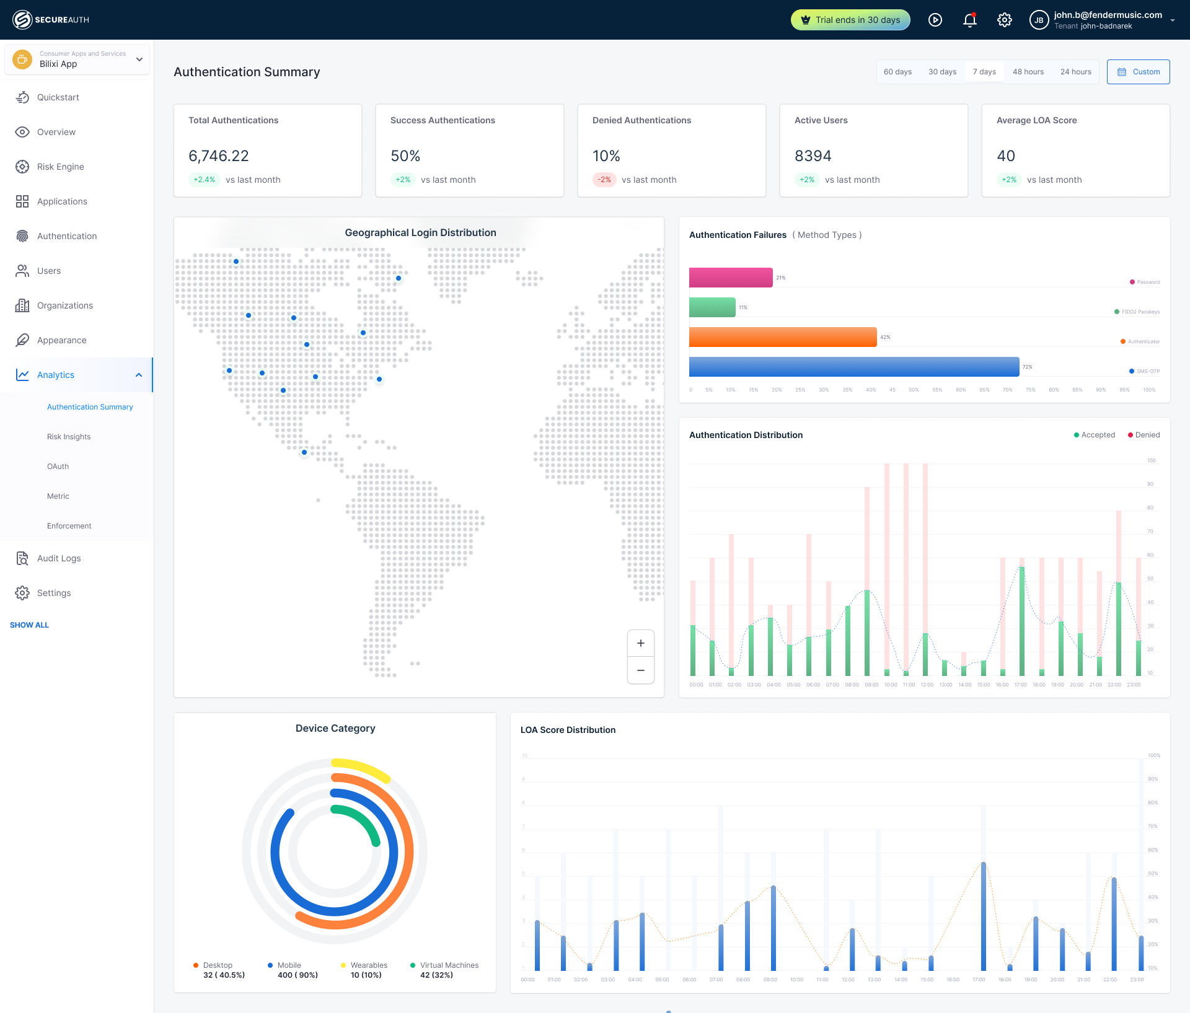Click the Authentication sidebar icon
This screenshot has height=1013, width=1190.
[22, 236]
